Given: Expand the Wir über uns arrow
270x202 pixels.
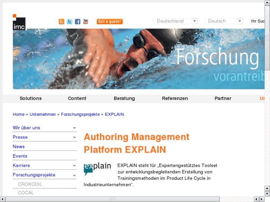Looking at the screenshot, I should [x=74, y=128].
